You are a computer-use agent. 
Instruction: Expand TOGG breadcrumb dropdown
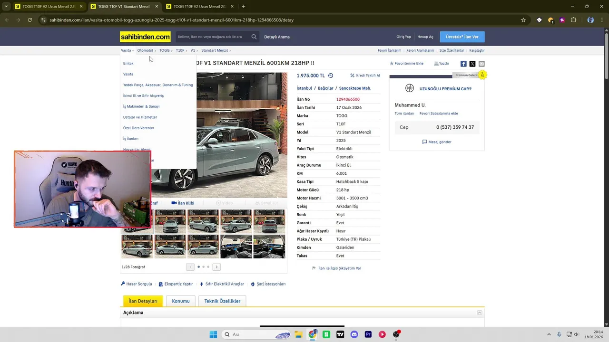click(166, 50)
